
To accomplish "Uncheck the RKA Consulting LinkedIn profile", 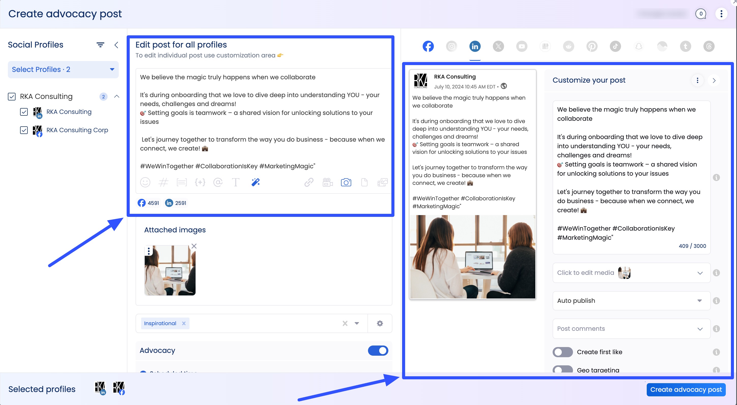I will [x=24, y=112].
